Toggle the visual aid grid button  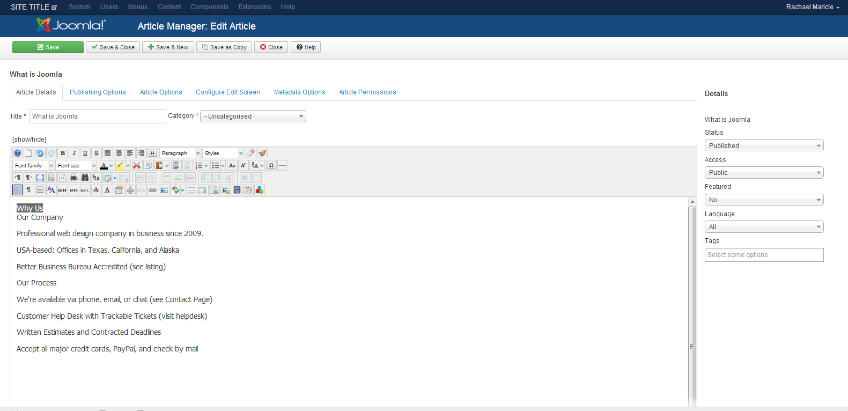(17, 190)
